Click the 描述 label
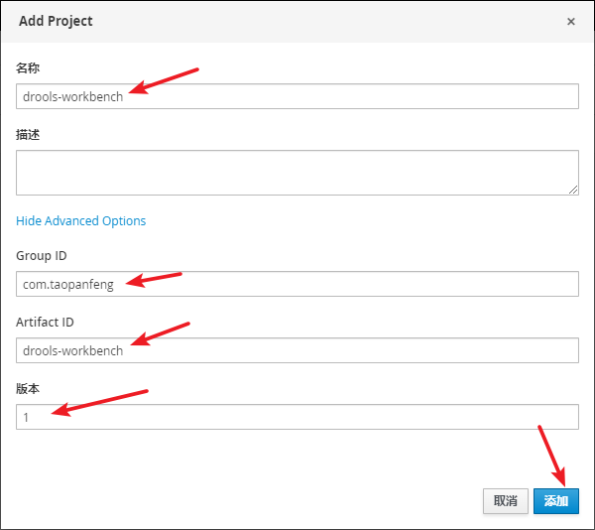Viewport: 595px width, 530px height. [28, 134]
